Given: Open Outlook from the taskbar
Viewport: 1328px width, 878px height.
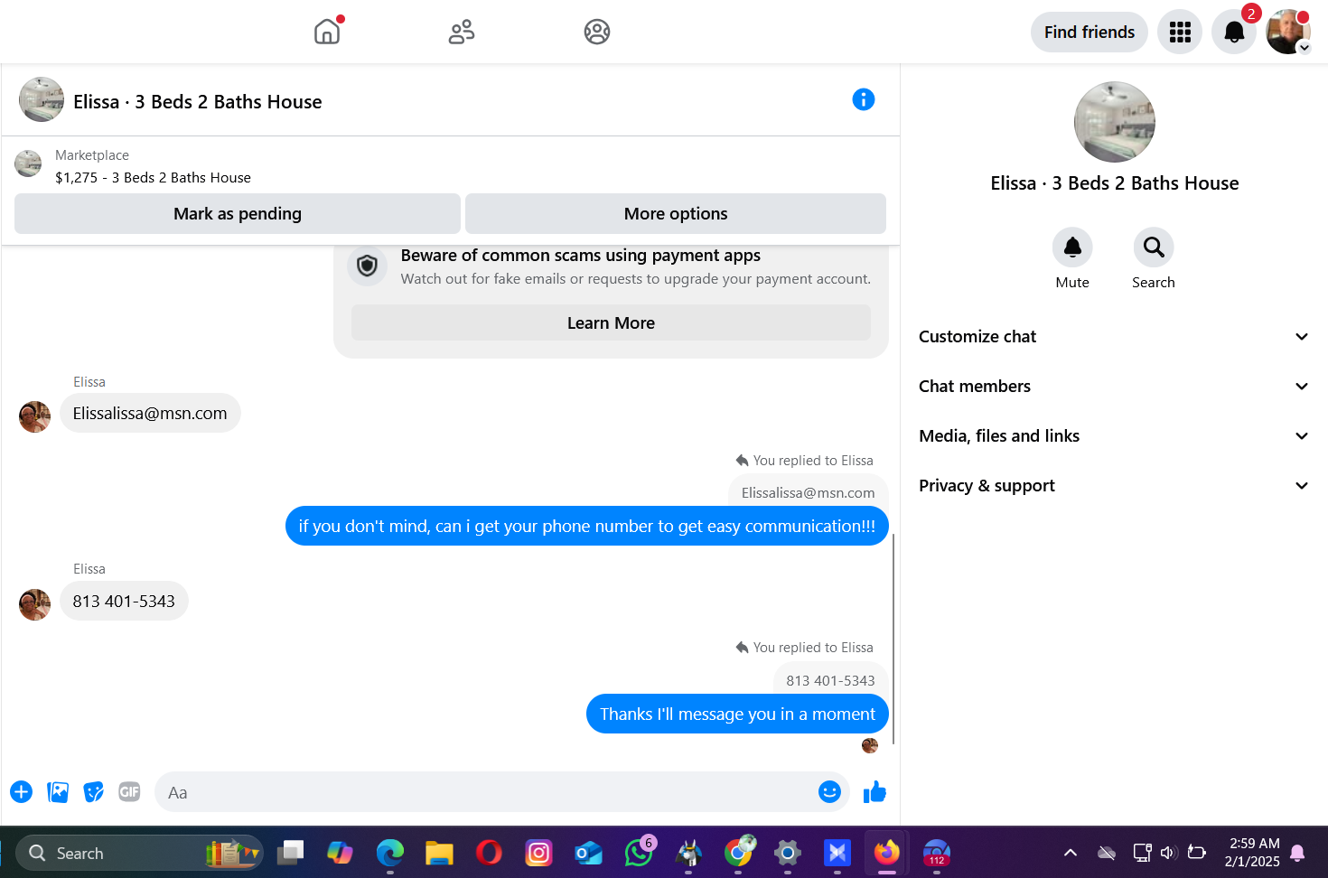Looking at the screenshot, I should [x=588, y=853].
